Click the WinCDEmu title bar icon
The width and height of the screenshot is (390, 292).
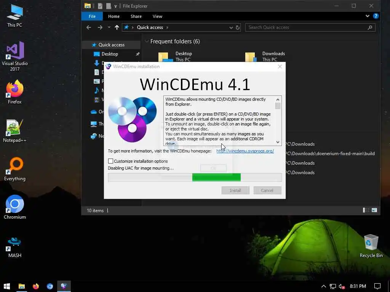[x=108, y=67]
